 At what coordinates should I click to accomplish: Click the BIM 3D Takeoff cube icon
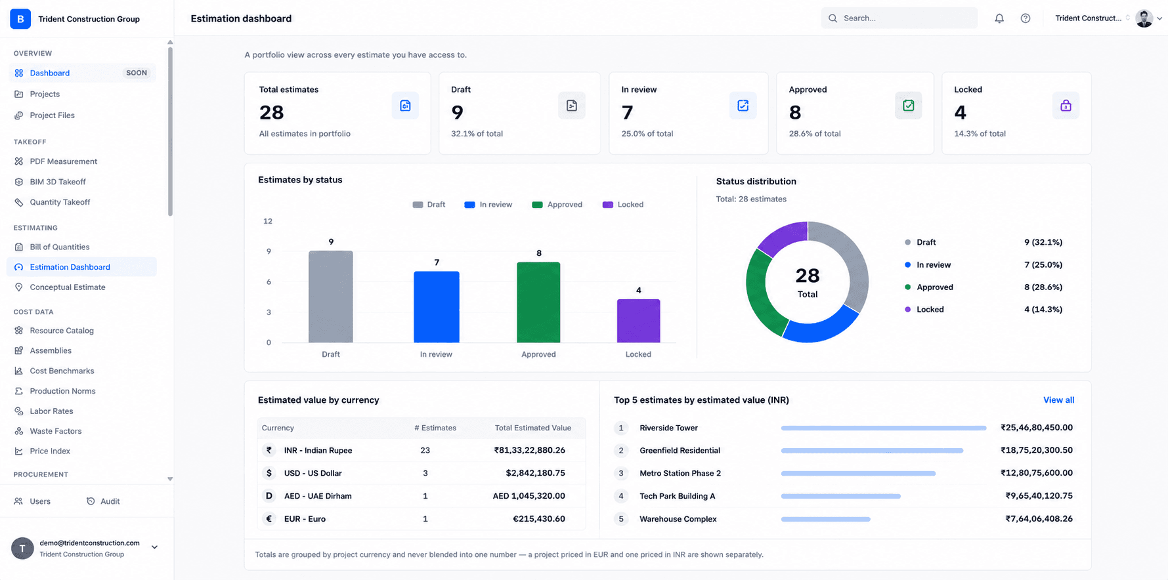[19, 182]
